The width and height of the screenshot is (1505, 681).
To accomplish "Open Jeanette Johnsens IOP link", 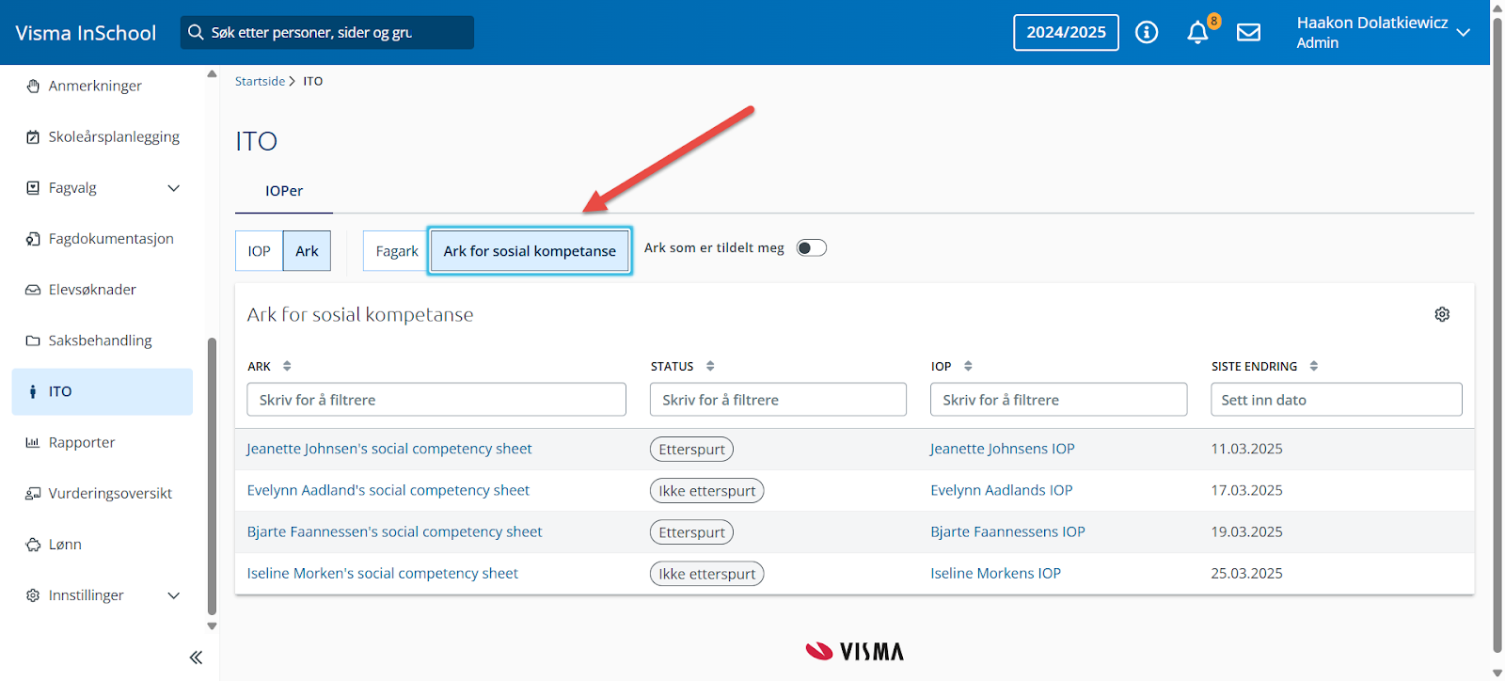I will click(1003, 449).
